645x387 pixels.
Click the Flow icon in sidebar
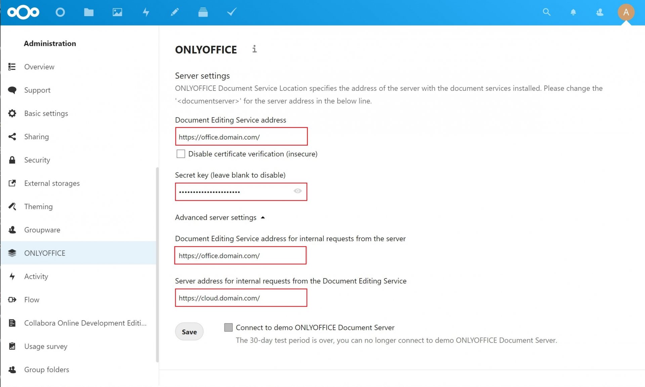coord(12,299)
